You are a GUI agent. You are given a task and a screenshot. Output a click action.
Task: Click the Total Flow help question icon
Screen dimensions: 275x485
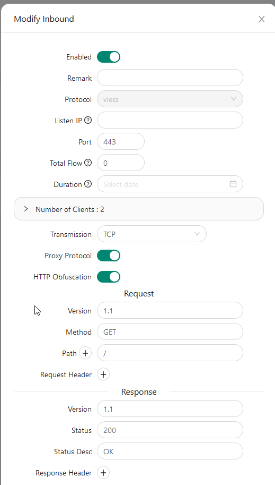click(x=88, y=163)
